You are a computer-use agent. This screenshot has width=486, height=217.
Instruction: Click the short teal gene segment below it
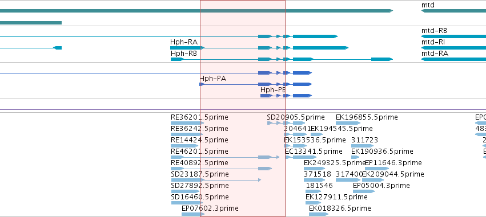pyautogui.click(x=31, y=23)
